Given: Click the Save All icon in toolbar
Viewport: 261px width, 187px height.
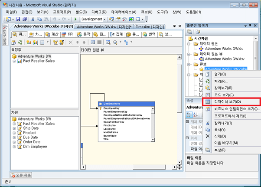Looking at the screenshot, I should 25,19.
